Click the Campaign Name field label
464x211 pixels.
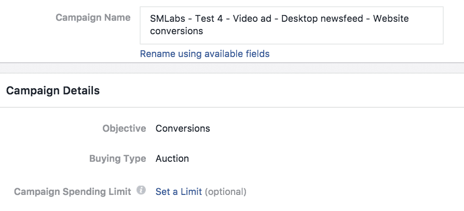(93, 18)
